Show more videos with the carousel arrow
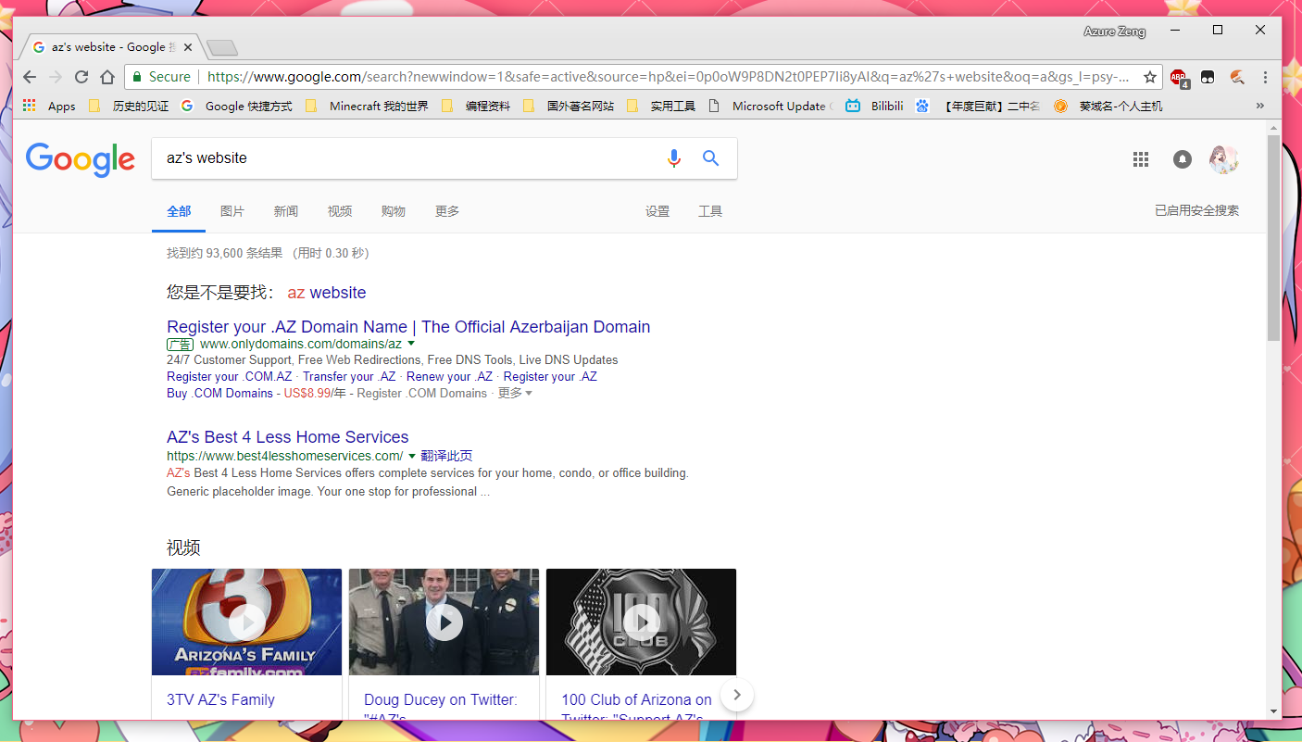 (737, 695)
